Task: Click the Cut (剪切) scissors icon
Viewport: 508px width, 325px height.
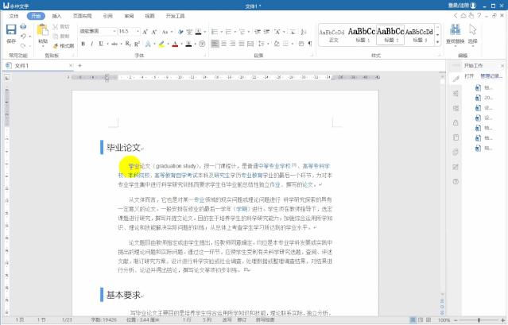Action: coord(56,26)
